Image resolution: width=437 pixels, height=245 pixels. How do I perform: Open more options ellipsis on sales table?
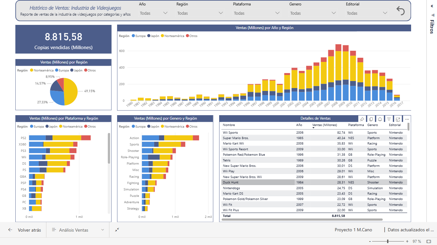point(407,119)
